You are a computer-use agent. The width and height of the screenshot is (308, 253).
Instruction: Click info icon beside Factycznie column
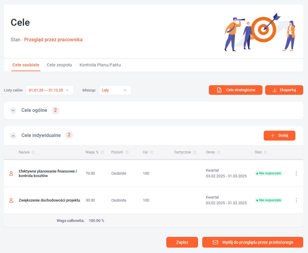click(195, 152)
